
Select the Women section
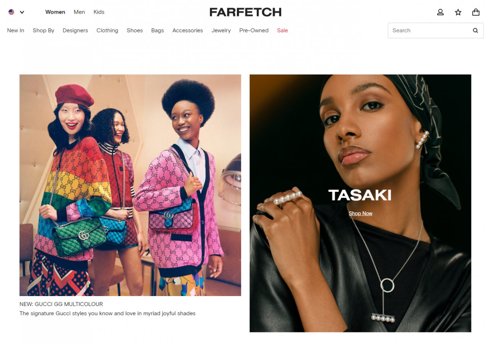click(x=55, y=12)
